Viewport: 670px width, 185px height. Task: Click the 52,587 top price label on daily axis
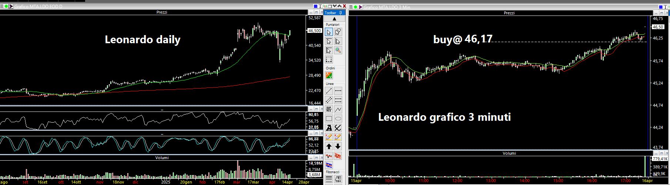[314, 18]
